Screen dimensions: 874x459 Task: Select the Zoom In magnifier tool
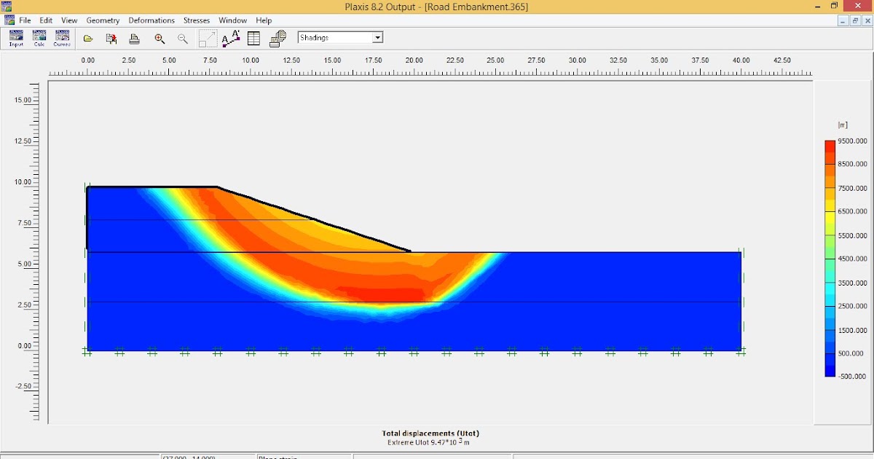[x=160, y=37]
